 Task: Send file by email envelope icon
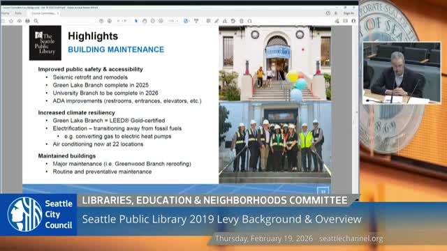tap(345, 21)
